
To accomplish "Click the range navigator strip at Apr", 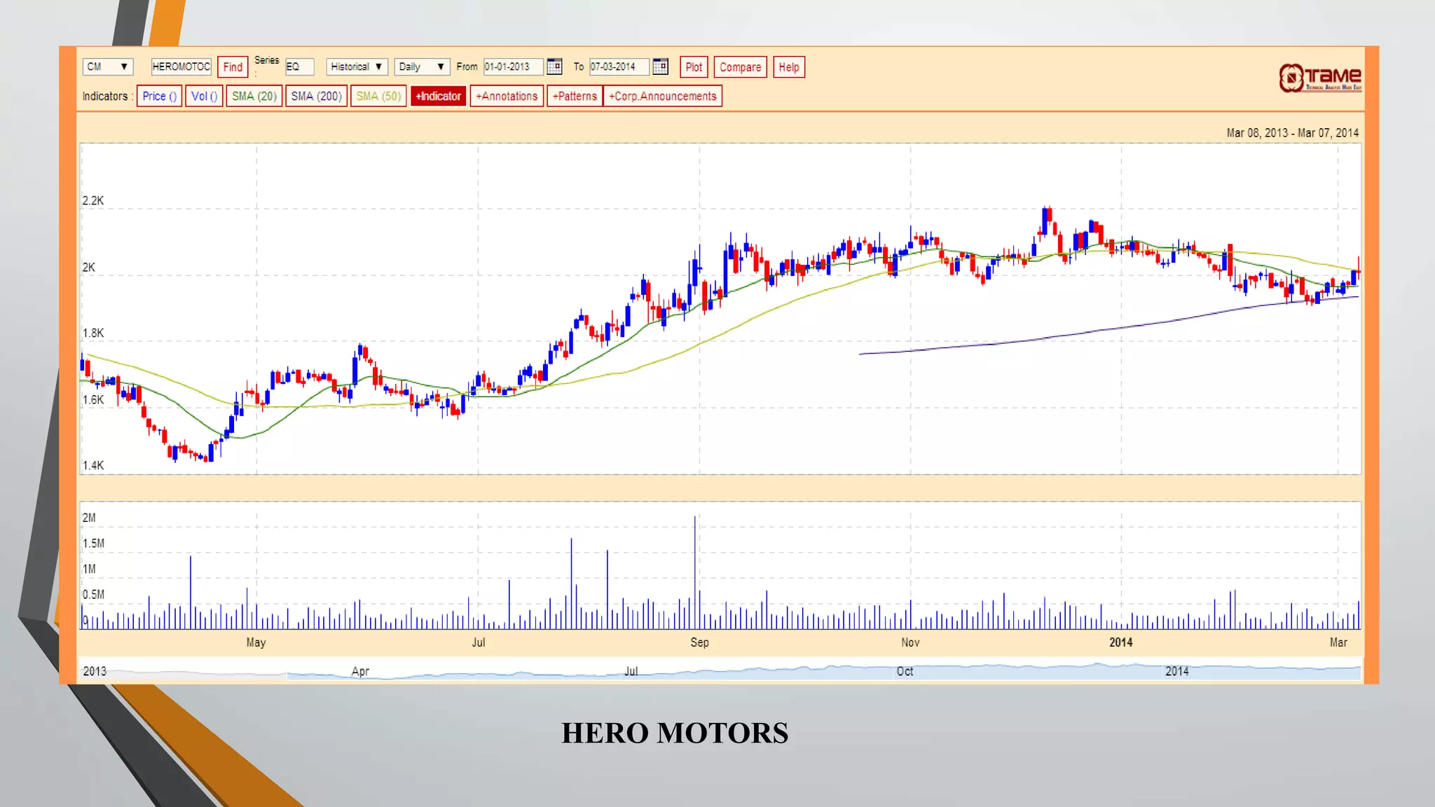I will [360, 671].
